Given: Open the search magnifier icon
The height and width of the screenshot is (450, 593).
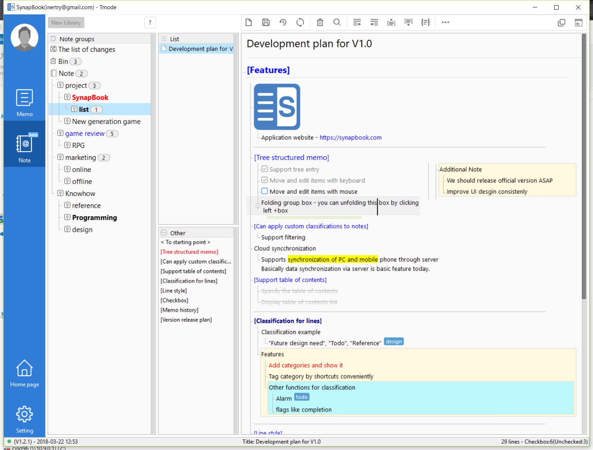Looking at the screenshot, I should pos(337,23).
